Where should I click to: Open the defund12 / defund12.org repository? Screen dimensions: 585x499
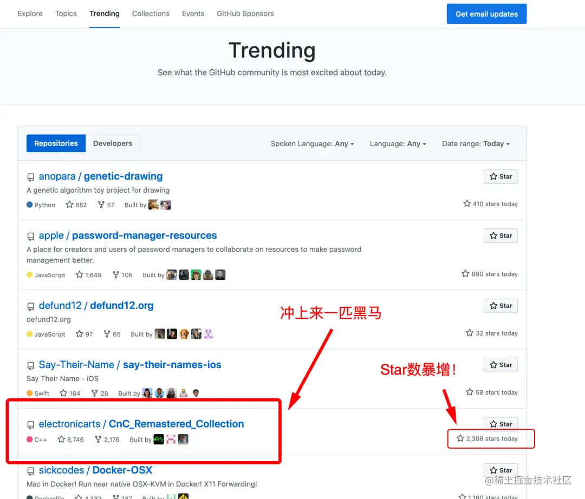point(96,306)
